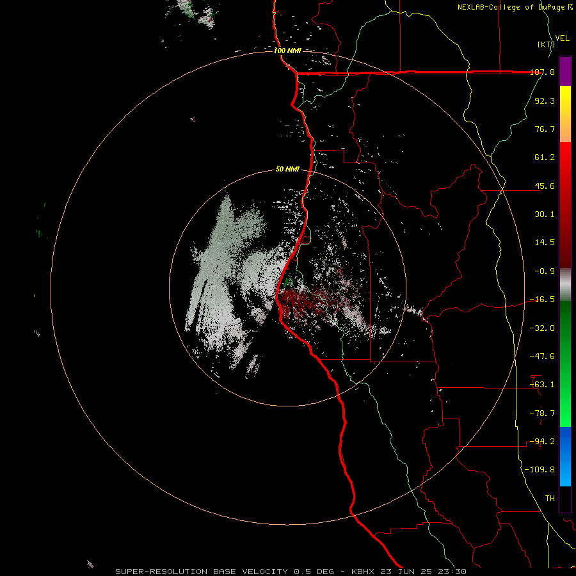The height and width of the screenshot is (576, 576).
Task: Select the 61.2 value on velocity scale
Action: tap(545, 157)
